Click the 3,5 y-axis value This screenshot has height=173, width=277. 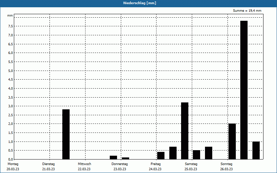click(11, 97)
